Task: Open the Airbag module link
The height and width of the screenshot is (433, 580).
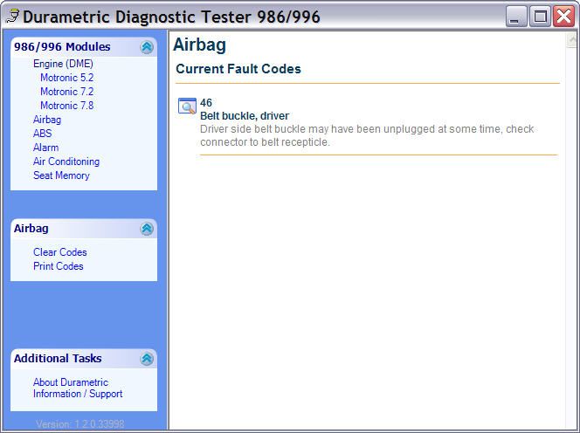Action: [47, 120]
